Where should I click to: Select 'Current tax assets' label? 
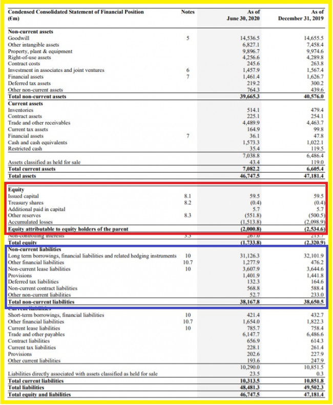[x=28, y=129]
